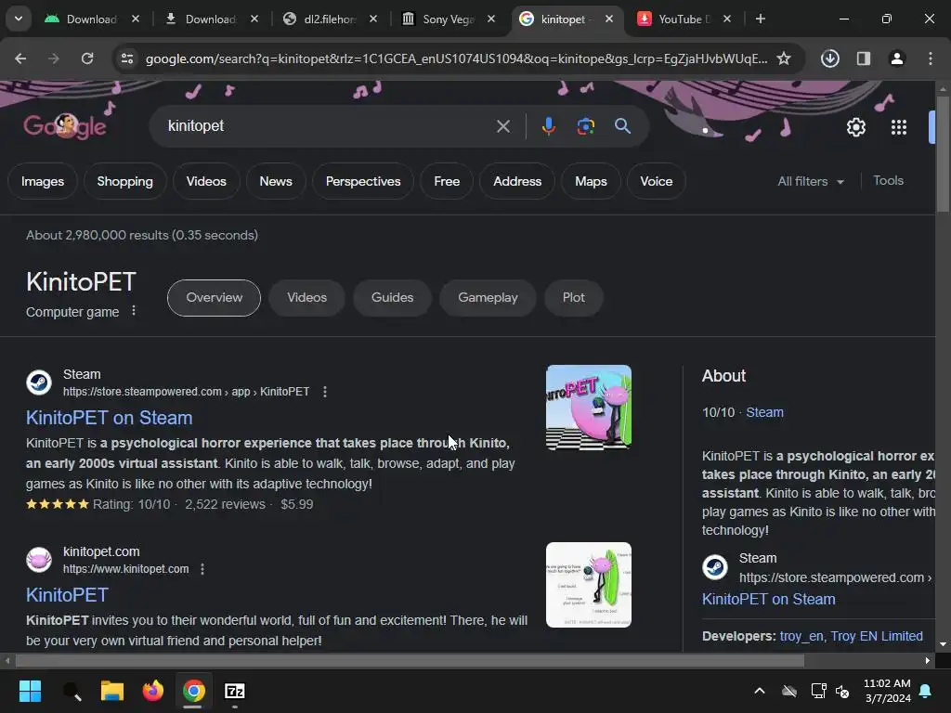Image resolution: width=951 pixels, height=713 pixels.
Task: Open Chrome side panel
Action: pos(864,58)
